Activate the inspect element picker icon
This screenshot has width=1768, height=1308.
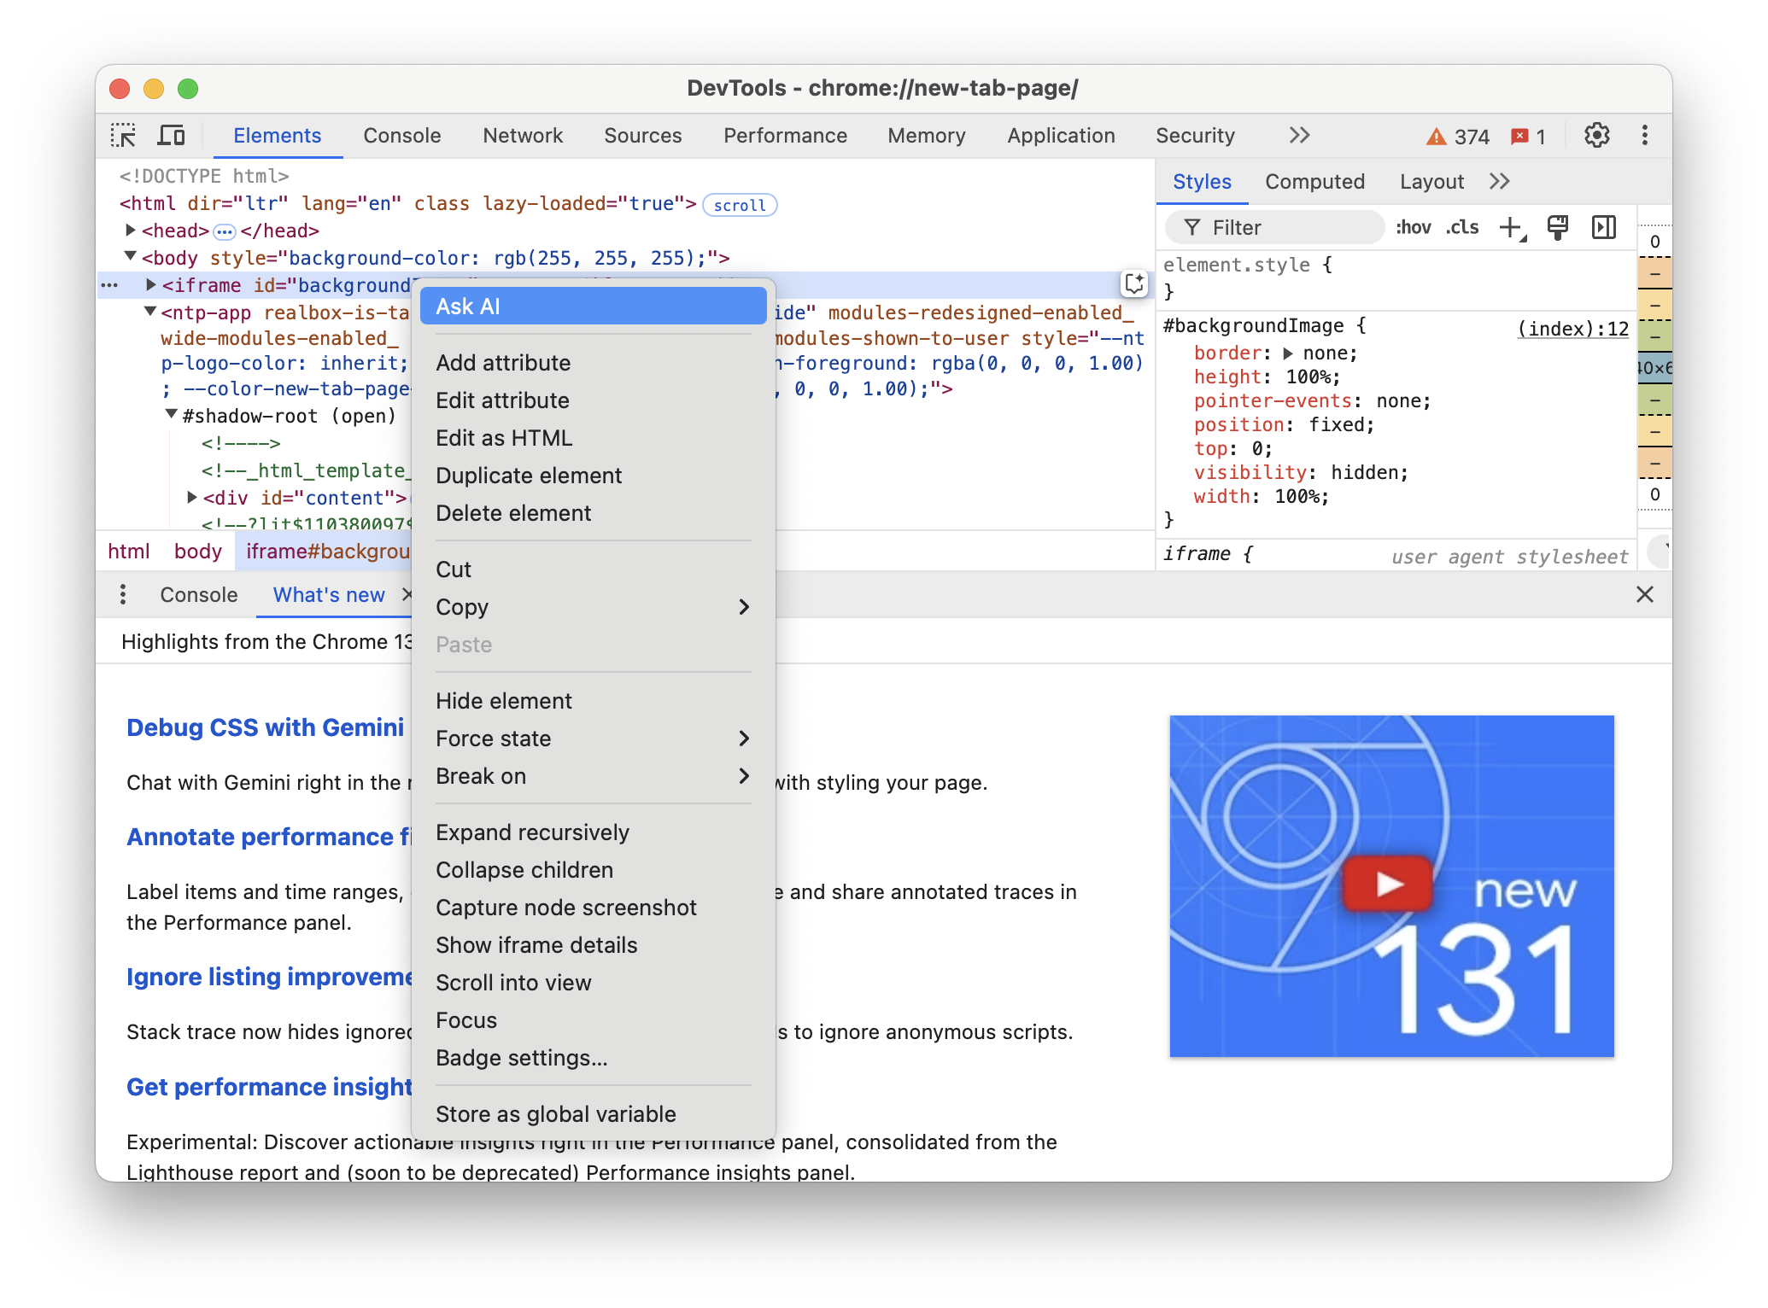point(124,136)
